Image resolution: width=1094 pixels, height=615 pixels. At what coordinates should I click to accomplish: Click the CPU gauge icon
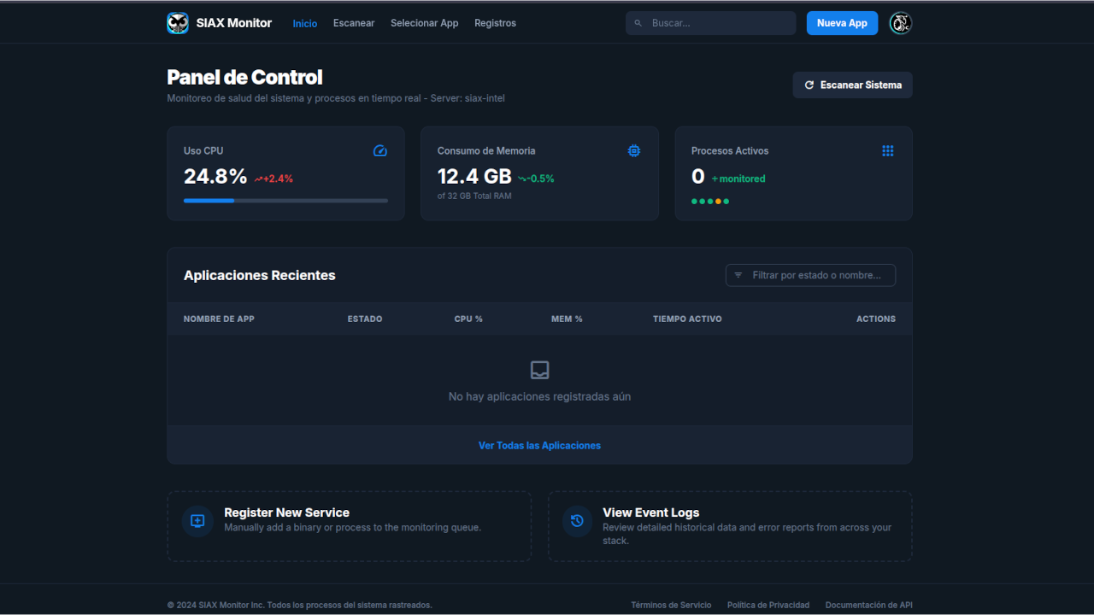(380, 151)
